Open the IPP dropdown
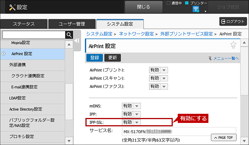Viewport: 249px width, 145px height. pos(131,114)
